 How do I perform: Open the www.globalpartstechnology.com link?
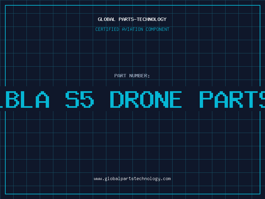(132, 179)
